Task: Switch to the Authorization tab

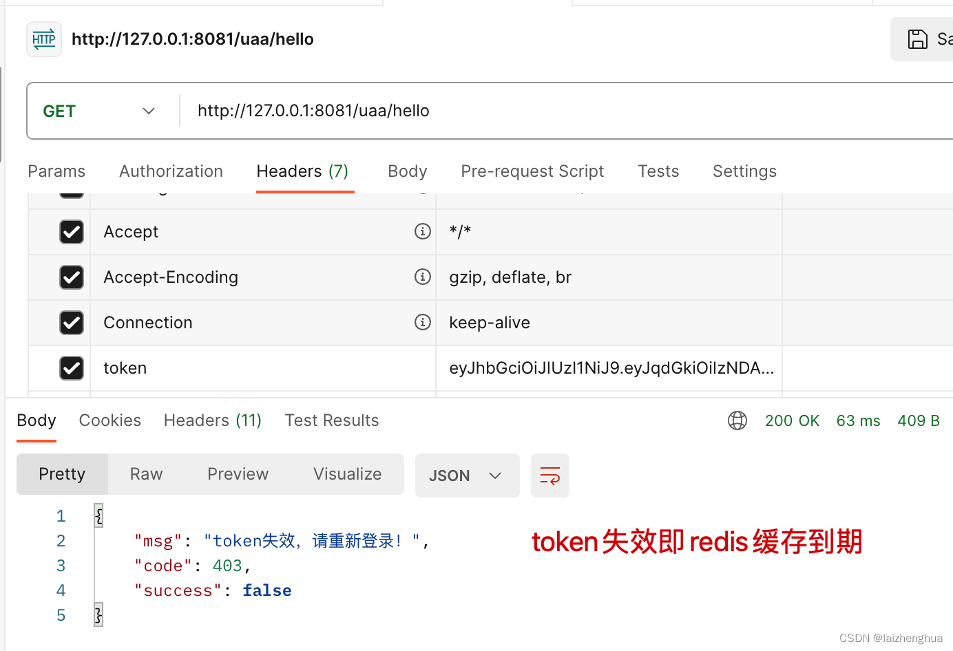Action: (x=171, y=171)
